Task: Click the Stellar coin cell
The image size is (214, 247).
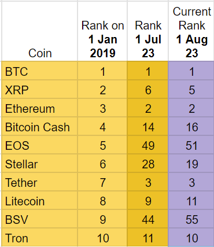Action: (x=40, y=163)
